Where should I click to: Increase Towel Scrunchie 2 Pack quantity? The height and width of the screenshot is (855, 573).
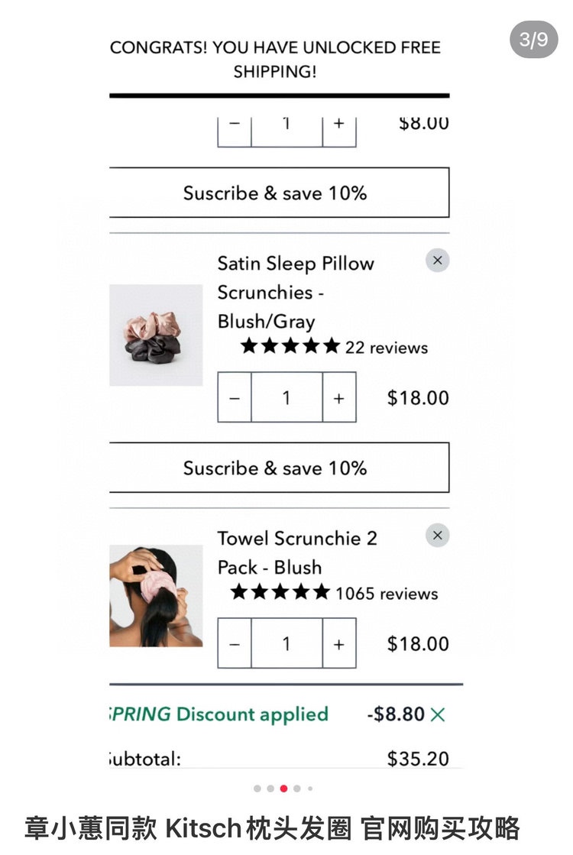(x=339, y=643)
